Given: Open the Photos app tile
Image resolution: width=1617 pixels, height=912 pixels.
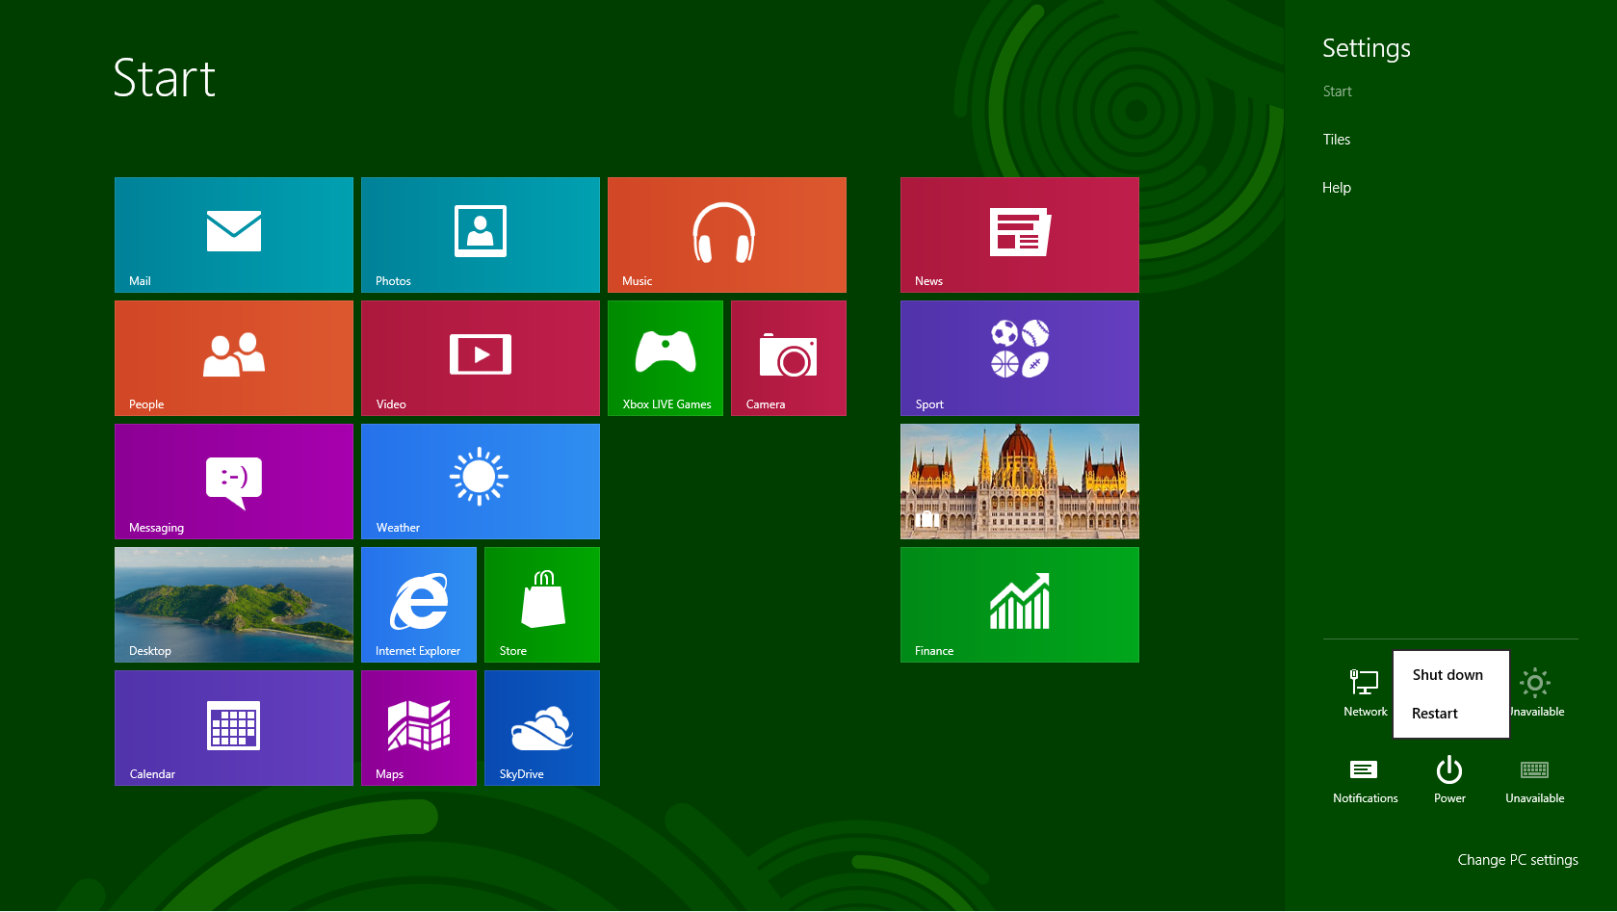Looking at the screenshot, I should tap(481, 235).
